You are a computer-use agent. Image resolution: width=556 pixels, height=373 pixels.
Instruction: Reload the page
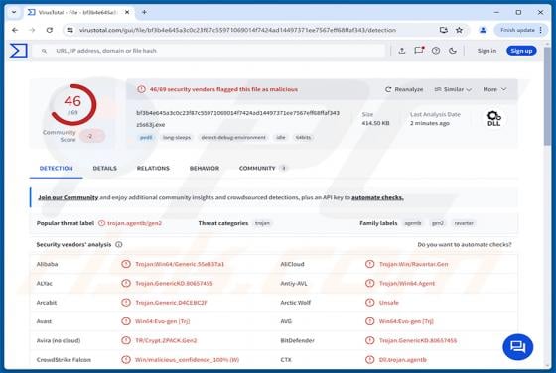(x=50, y=30)
